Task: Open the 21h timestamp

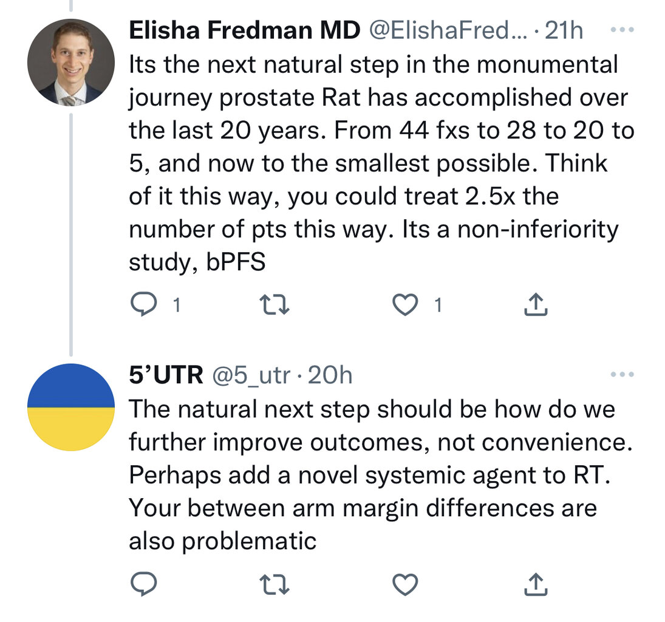Action: point(564,30)
